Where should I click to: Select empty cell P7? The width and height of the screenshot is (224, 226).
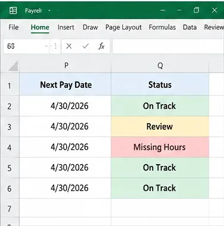point(66,208)
